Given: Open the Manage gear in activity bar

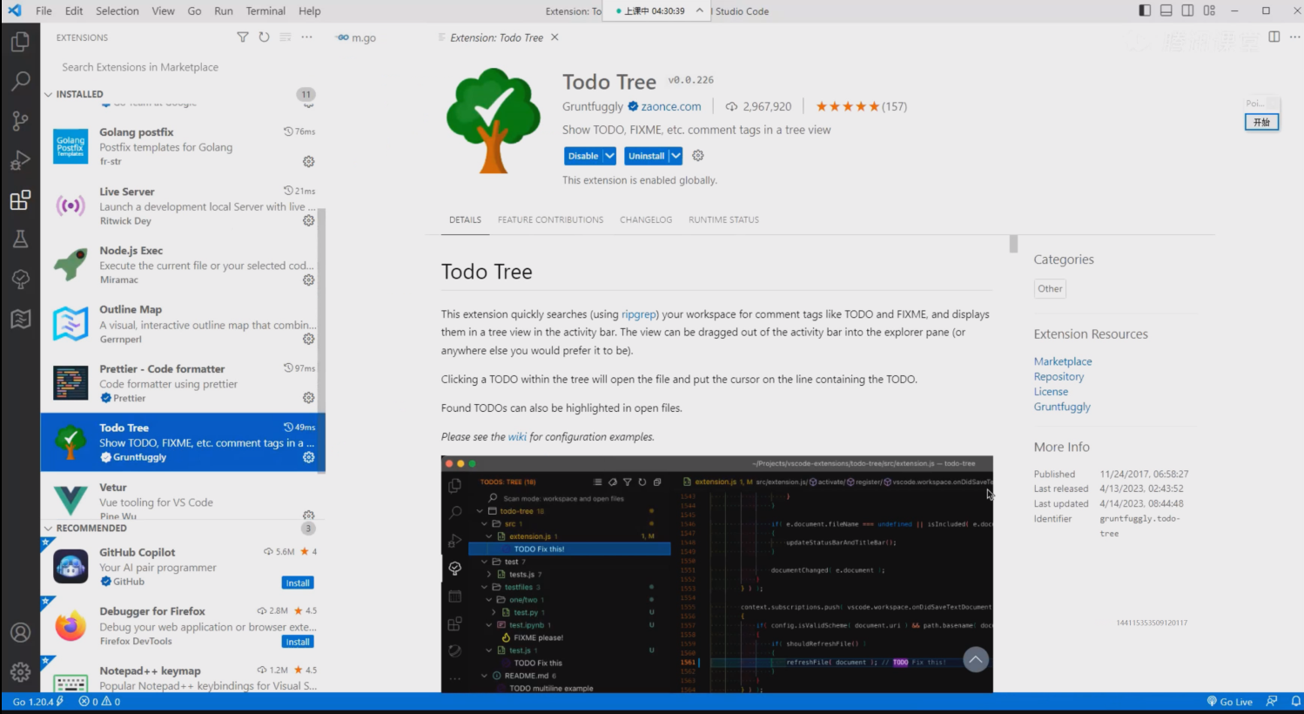Looking at the screenshot, I should pos(20,671).
